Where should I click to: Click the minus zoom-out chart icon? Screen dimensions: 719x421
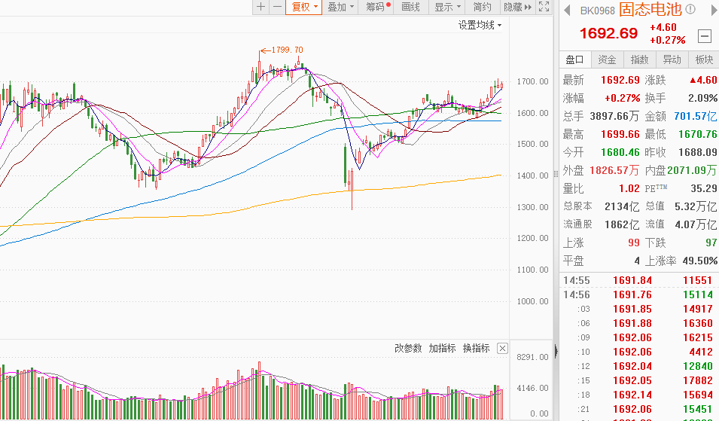[277, 7]
